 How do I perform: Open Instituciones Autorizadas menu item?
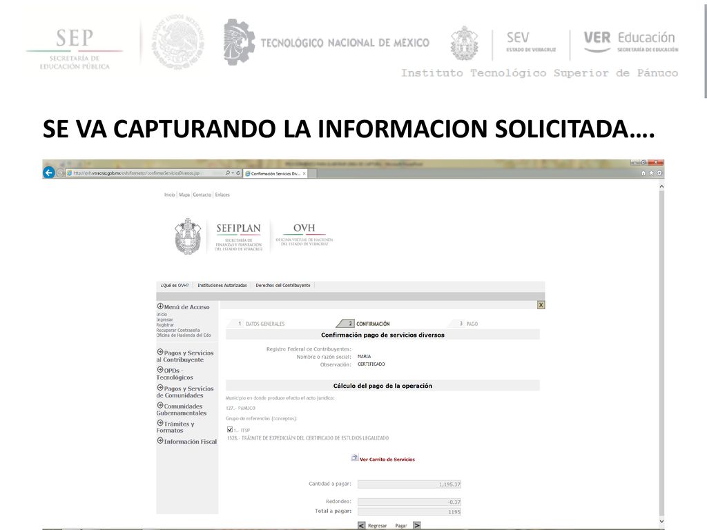coord(222,285)
